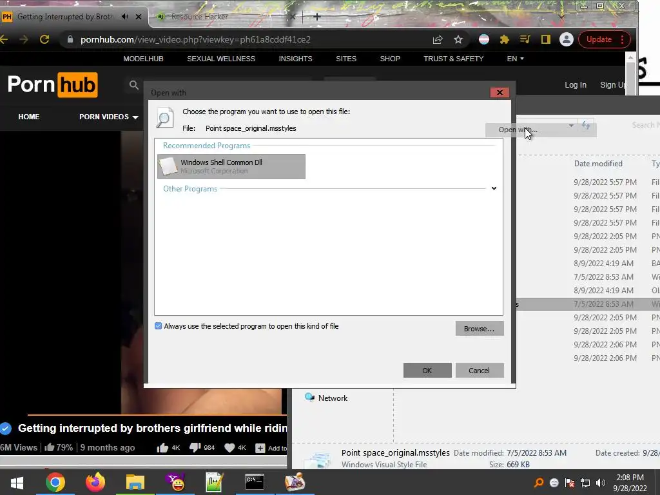Image resolution: width=660 pixels, height=495 pixels.
Task: Click the volume speaker tray icon
Action: [601, 483]
